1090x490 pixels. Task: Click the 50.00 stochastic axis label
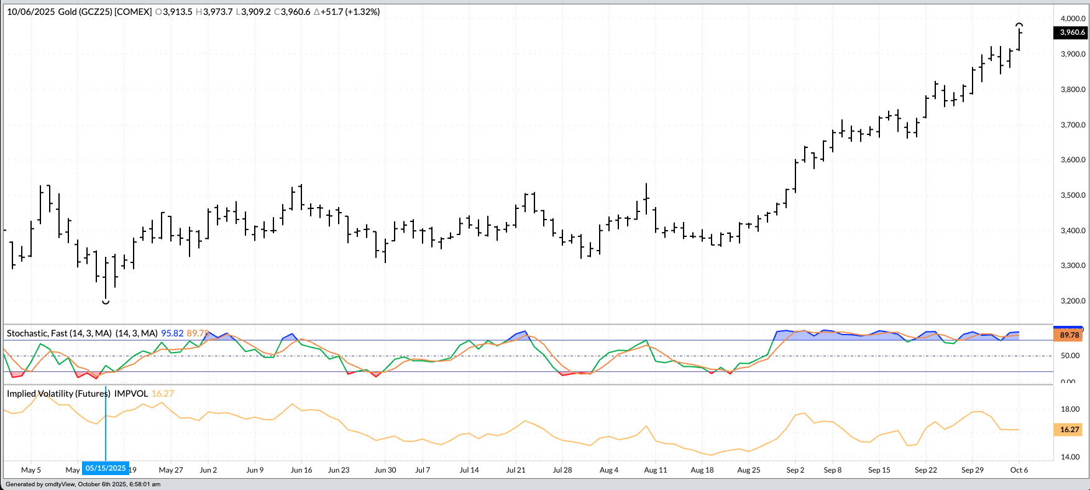pos(1070,356)
